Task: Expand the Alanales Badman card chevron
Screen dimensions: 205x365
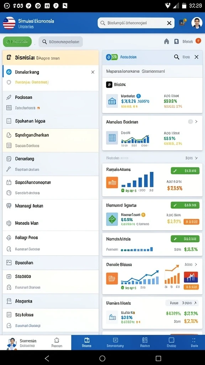Action: pos(196,122)
